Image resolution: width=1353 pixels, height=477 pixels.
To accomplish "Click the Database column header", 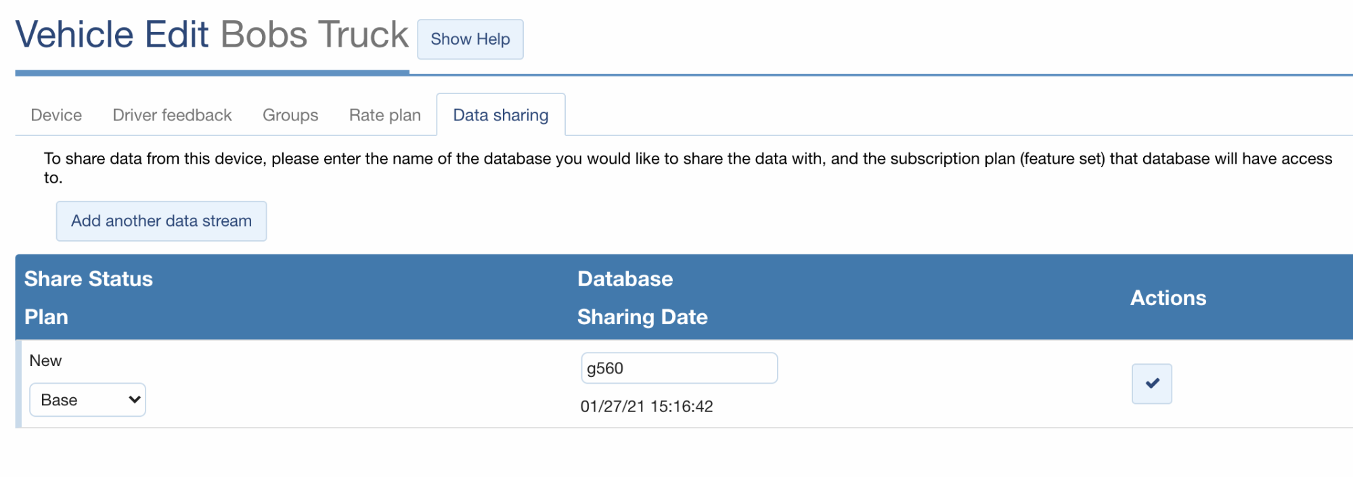I will [625, 279].
